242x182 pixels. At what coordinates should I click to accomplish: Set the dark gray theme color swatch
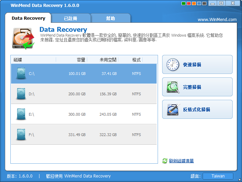[x=204, y=3]
